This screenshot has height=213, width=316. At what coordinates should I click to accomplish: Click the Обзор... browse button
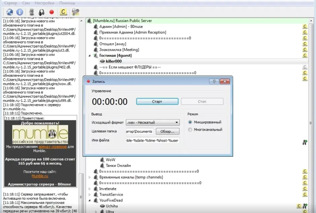[x=168, y=131]
